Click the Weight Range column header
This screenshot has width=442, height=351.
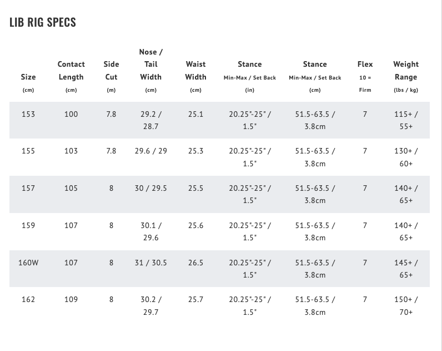(406, 71)
